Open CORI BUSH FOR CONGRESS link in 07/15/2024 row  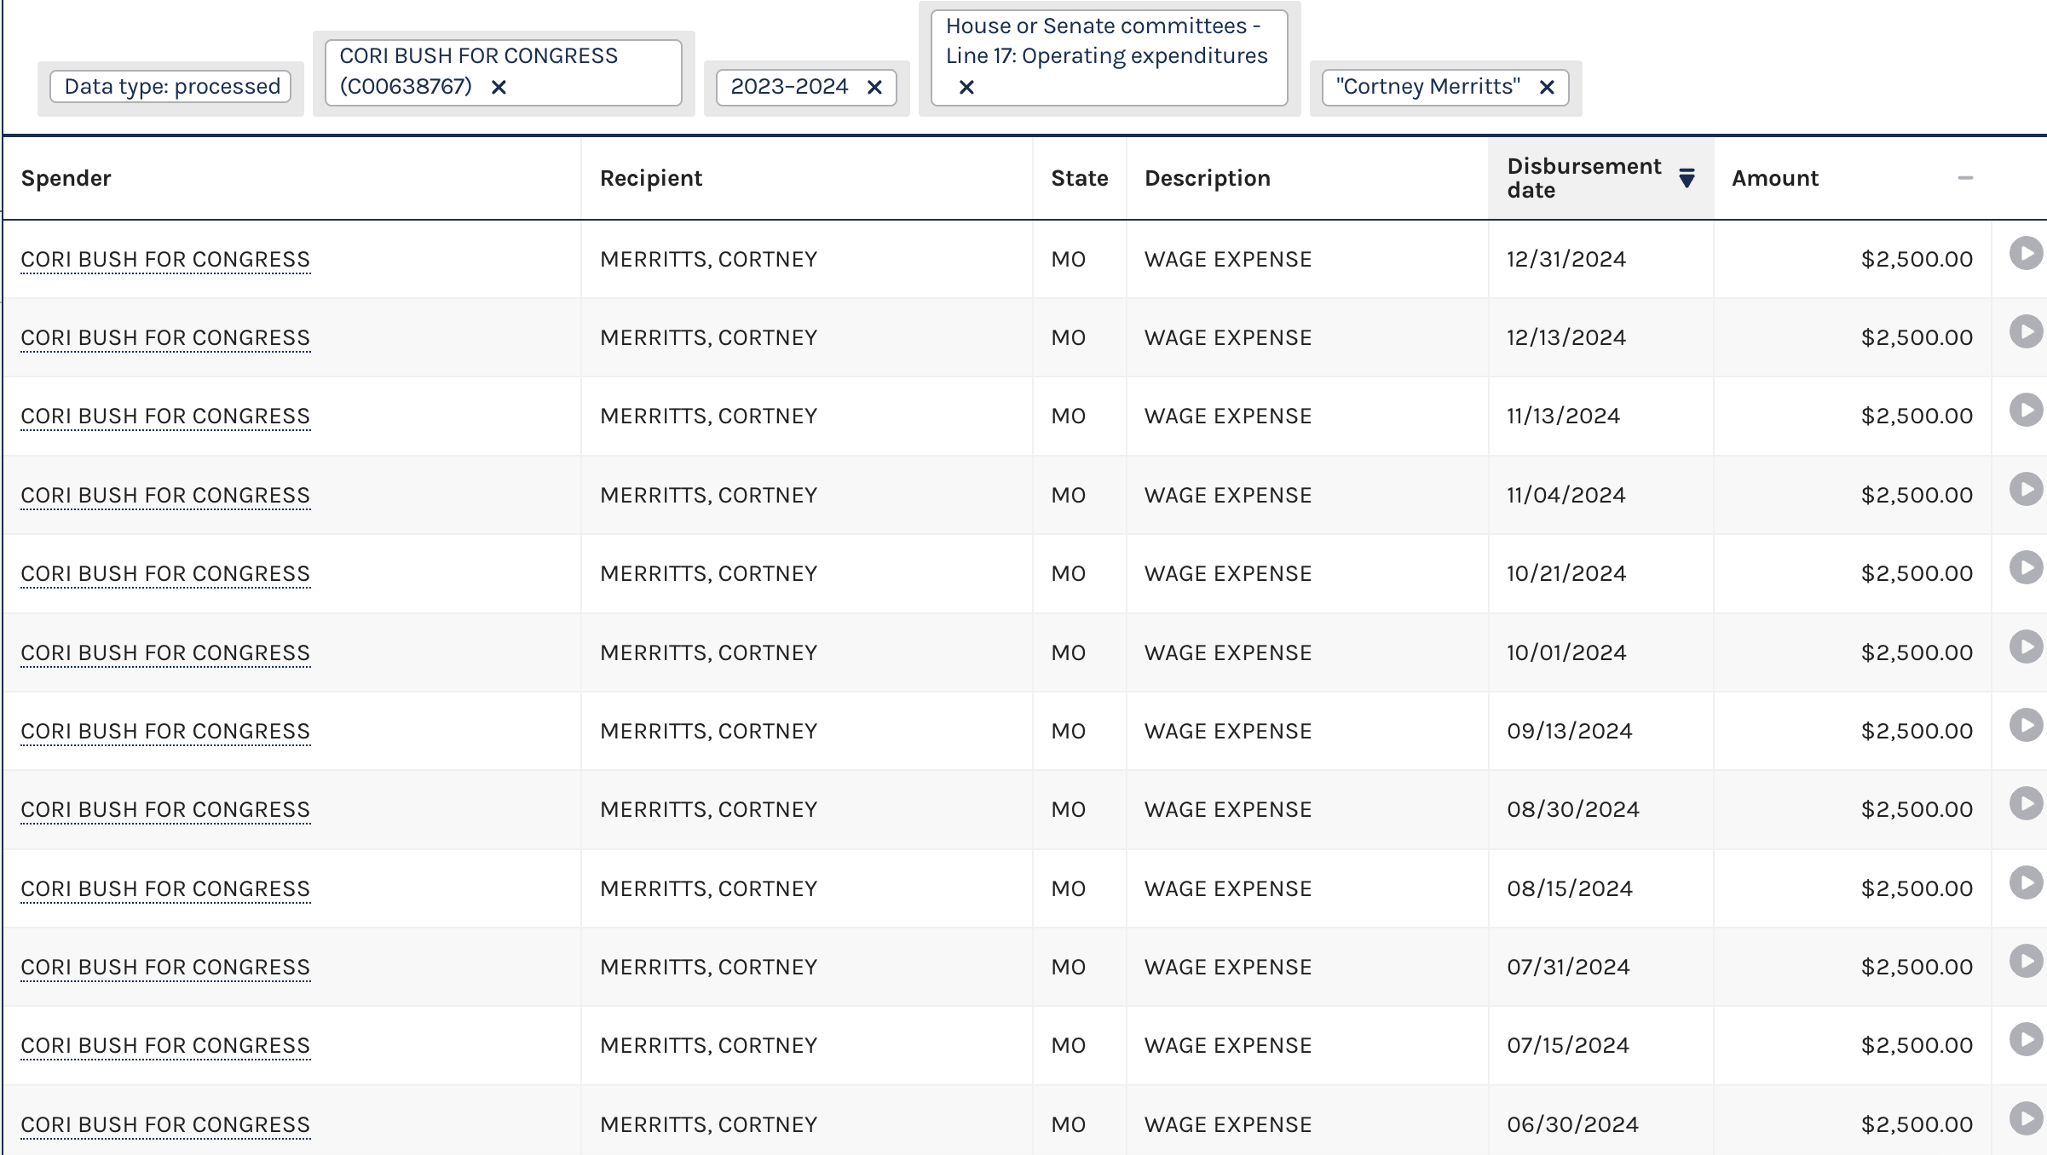165,1045
